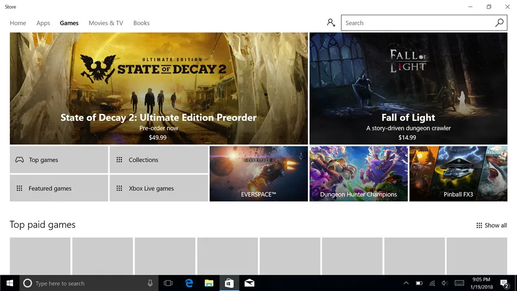Screen dimensions: 517x291
Task: Click the taskbar clock and date
Action: [482, 283]
